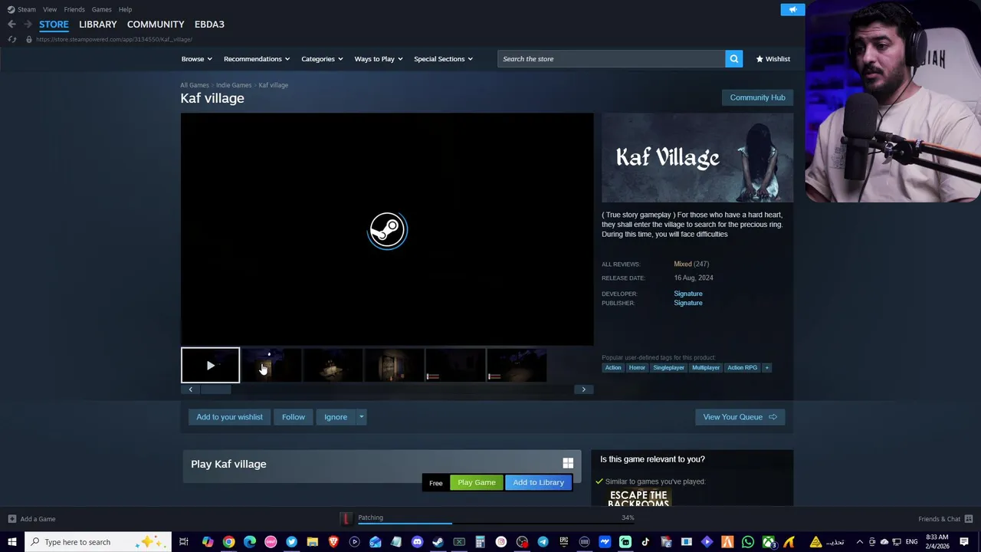The width and height of the screenshot is (981, 552).
Task: Click Add to Library button
Action: point(538,482)
